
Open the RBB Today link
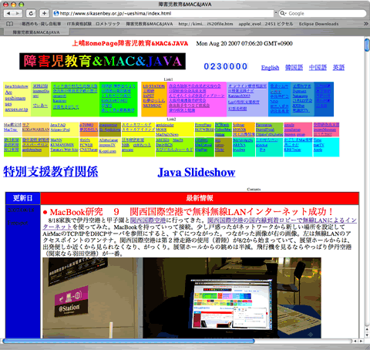(292, 150)
